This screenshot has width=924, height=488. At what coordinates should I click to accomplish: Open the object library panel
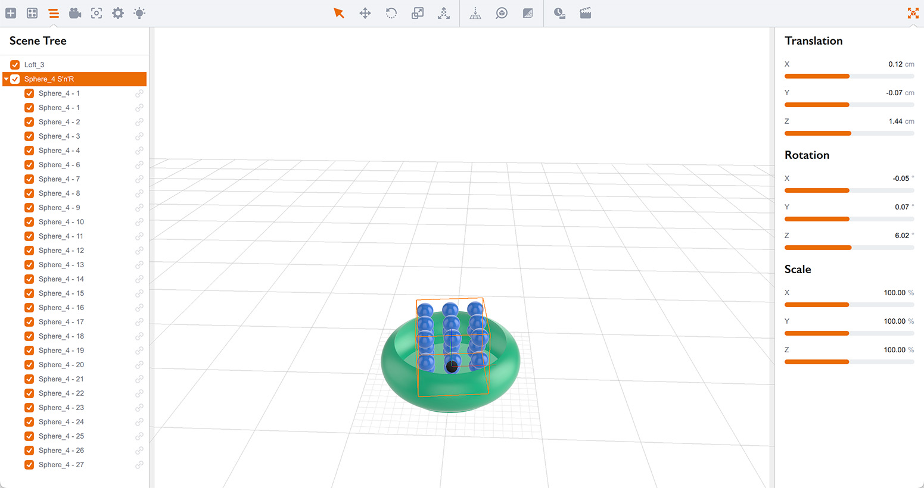pos(32,12)
